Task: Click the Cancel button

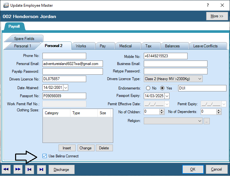Action: pyautogui.click(x=217, y=169)
